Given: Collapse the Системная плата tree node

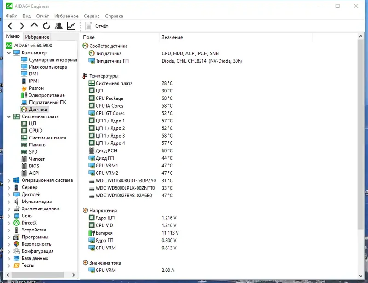Looking at the screenshot, I should click(x=9, y=116).
